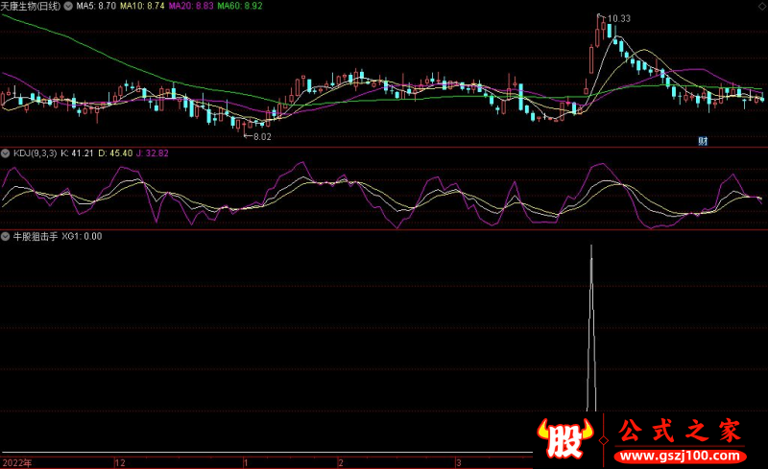Viewport: 768px width, 469px height.
Task: Open the 牛股狙击手 indicator dropdown arrow
Action: pyautogui.click(x=6, y=236)
